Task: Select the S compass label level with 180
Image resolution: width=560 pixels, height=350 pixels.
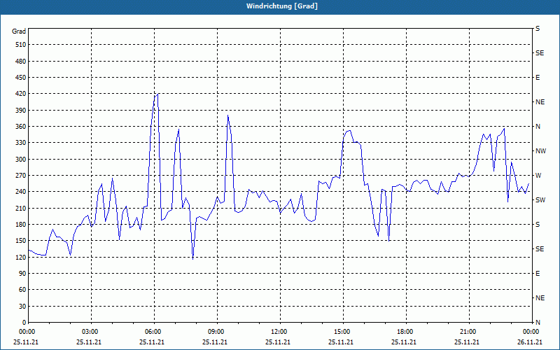Action: [x=538, y=225]
